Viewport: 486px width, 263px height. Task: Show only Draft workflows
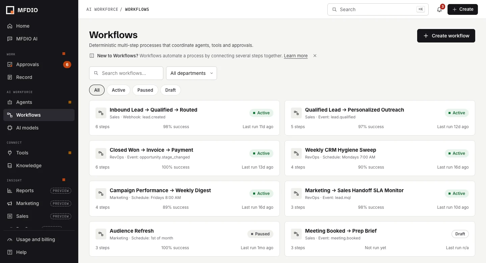tap(170, 90)
